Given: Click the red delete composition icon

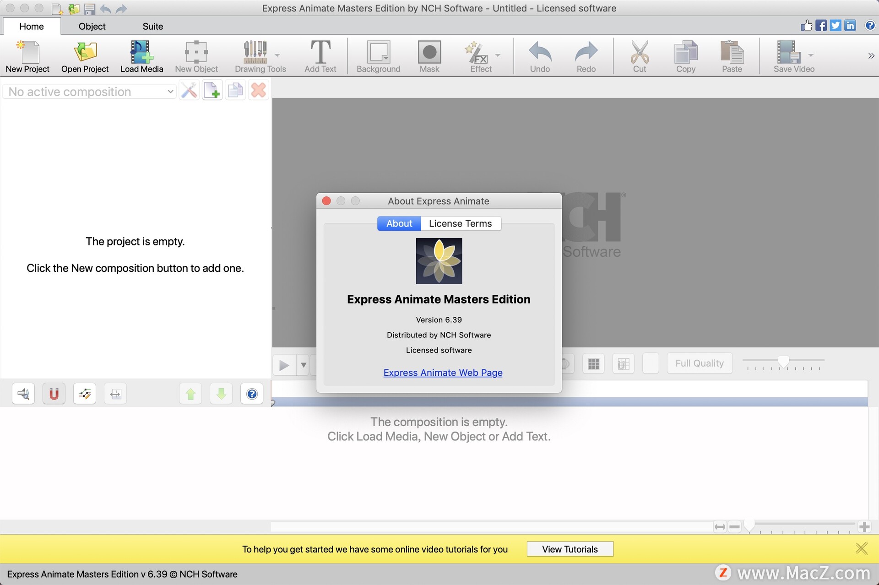Looking at the screenshot, I should [x=259, y=90].
